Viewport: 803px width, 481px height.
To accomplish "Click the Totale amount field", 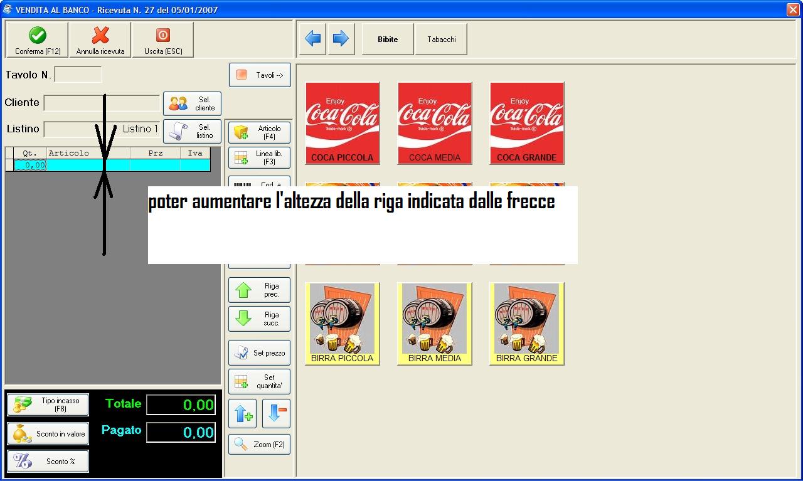I will pos(181,405).
